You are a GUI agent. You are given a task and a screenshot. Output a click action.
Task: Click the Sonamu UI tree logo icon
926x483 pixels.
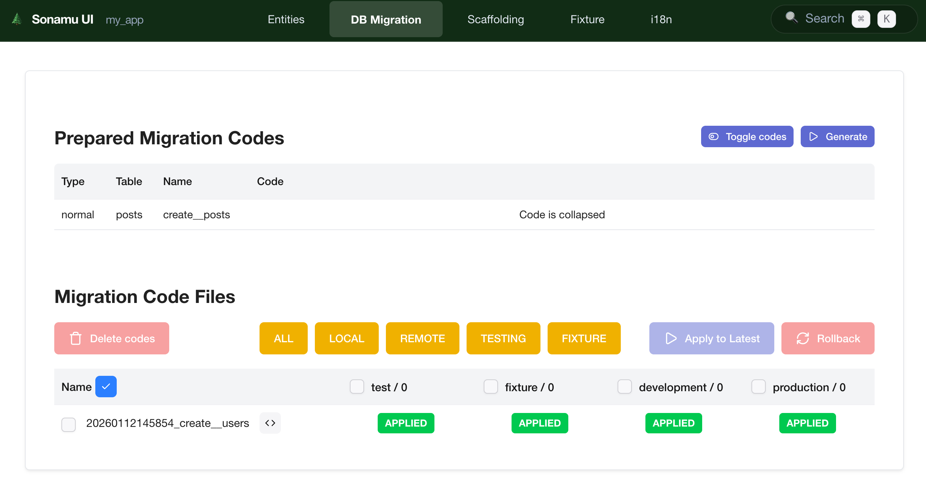tap(16, 19)
